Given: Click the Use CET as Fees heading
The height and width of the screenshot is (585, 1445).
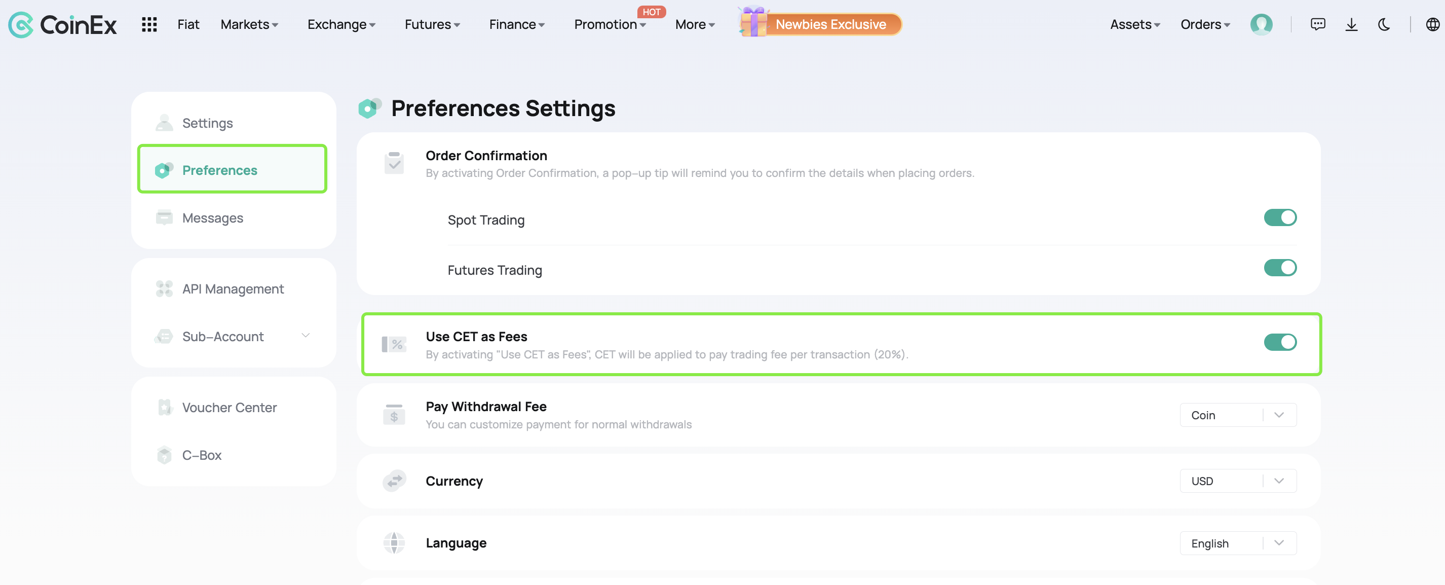Looking at the screenshot, I should click(x=476, y=336).
